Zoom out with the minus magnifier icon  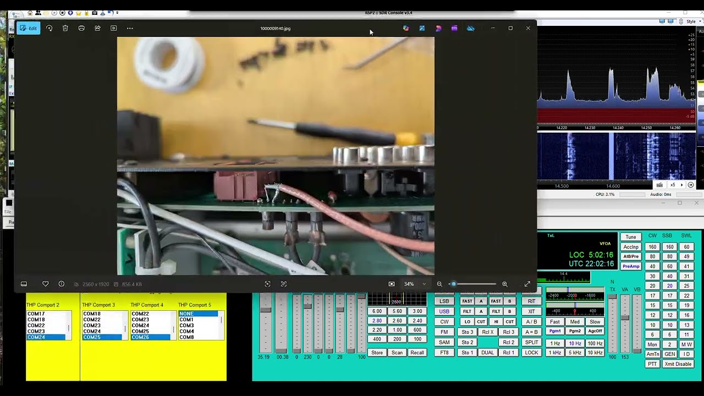click(439, 284)
